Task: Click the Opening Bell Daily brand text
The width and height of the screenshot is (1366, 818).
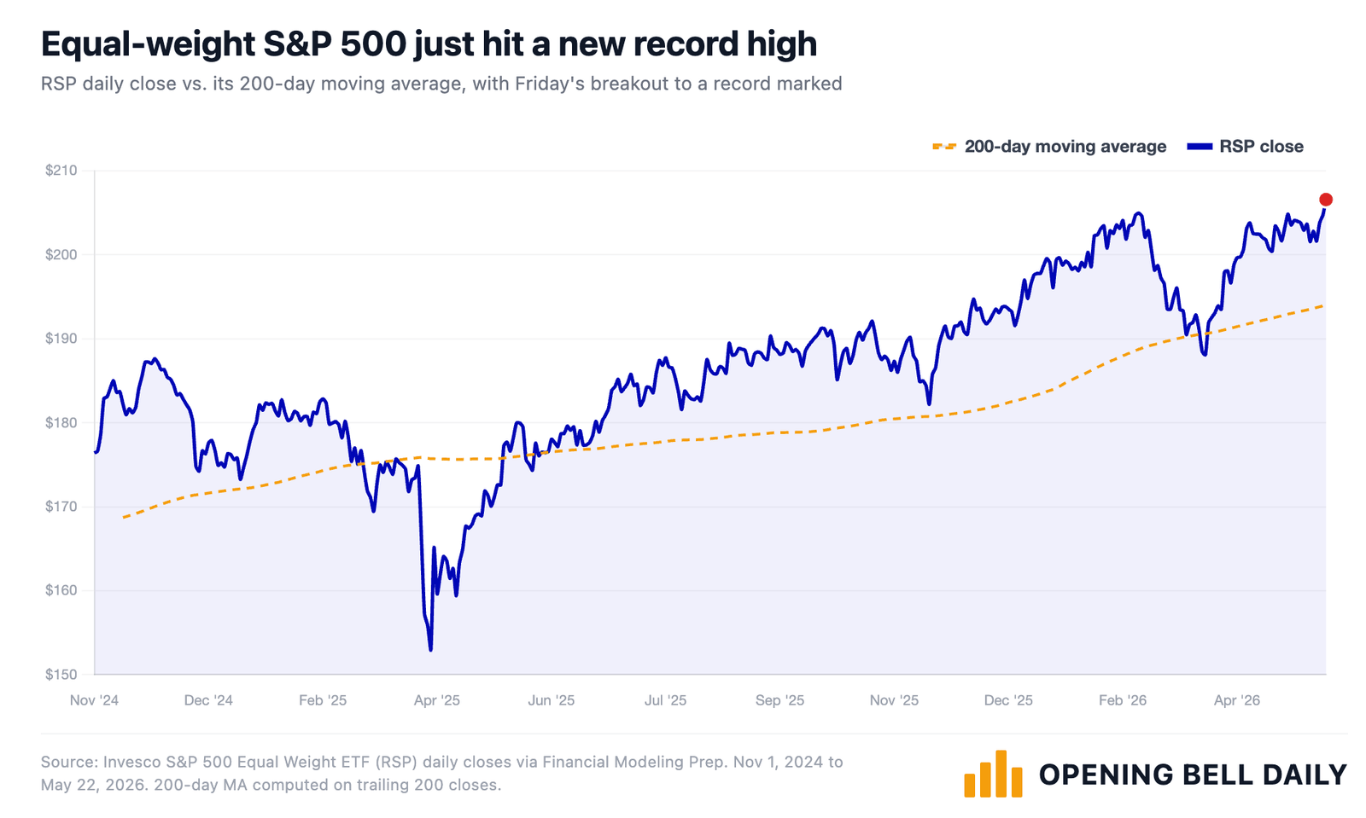Action: point(1193,774)
